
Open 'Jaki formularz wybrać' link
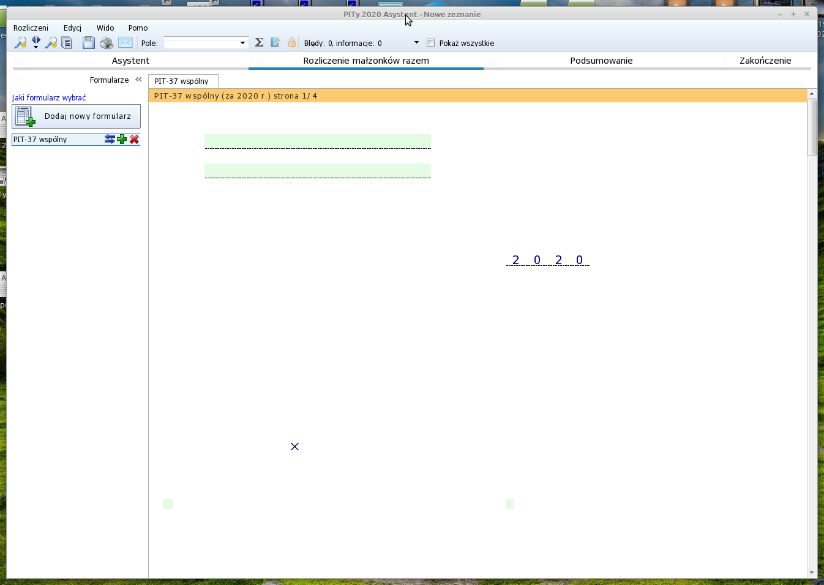(49, 98)
